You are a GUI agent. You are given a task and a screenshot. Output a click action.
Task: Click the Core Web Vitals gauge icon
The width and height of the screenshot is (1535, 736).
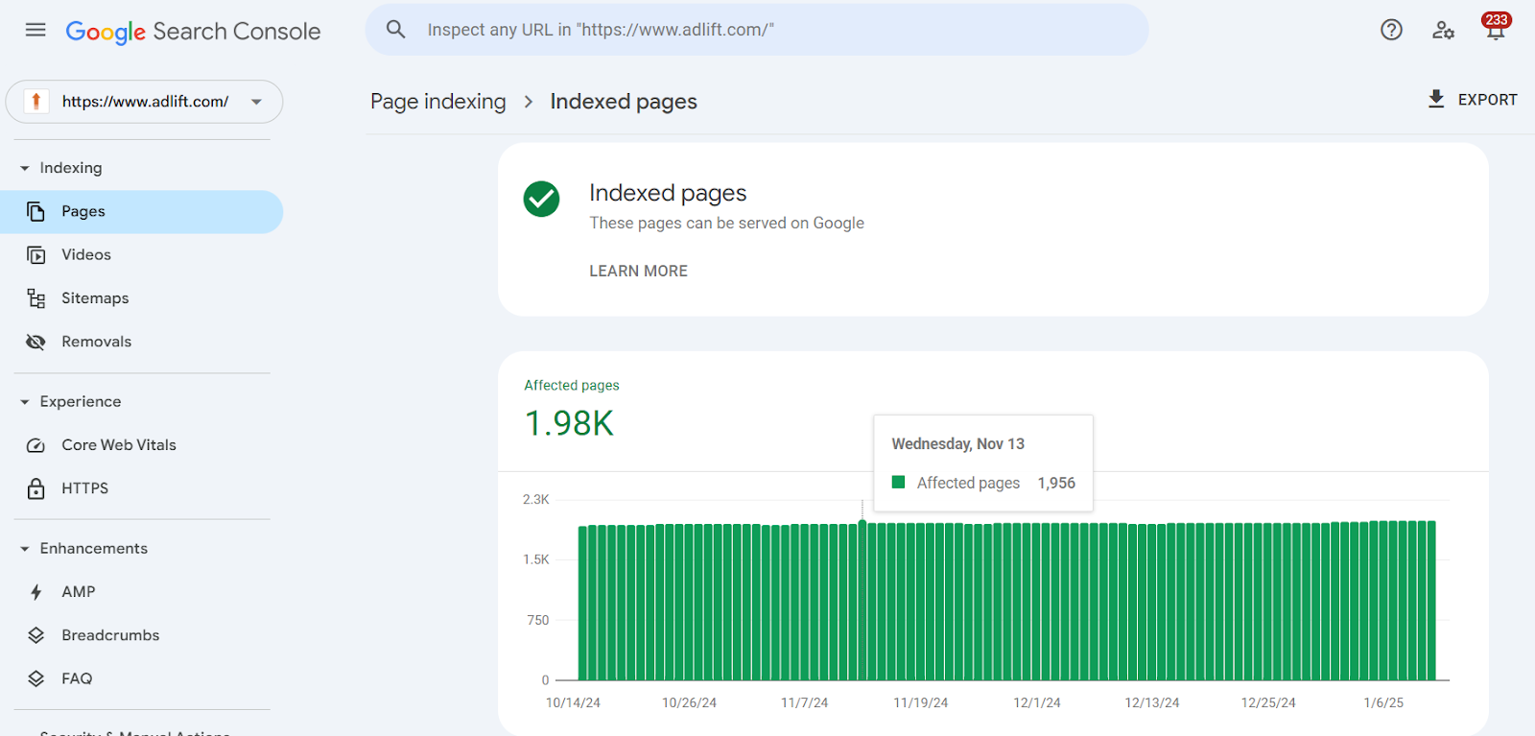(36, 445)
